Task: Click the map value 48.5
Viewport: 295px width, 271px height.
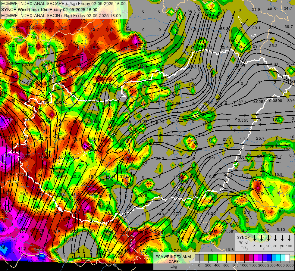Action: click(x=272, y=9)
